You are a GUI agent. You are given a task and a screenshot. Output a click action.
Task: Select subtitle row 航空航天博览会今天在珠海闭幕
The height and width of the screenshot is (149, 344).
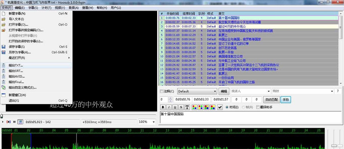[x=249, y=22]
